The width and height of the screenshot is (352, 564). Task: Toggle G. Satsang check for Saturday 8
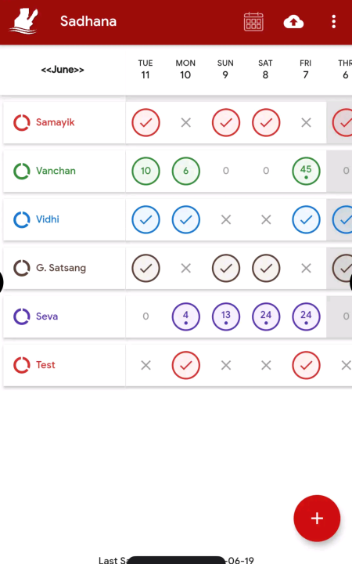(x=266, y=268)
